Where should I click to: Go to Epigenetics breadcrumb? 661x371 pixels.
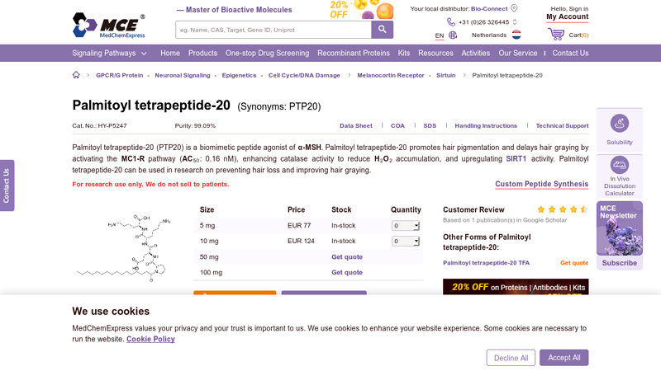tap(239, 75)
